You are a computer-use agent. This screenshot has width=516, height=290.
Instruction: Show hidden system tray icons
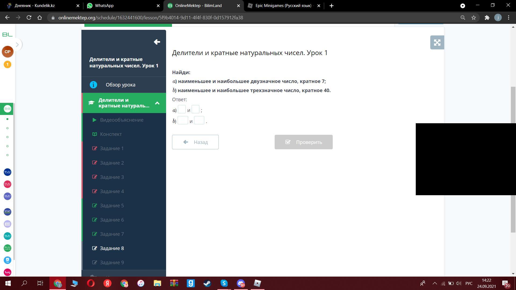[435, 283]
